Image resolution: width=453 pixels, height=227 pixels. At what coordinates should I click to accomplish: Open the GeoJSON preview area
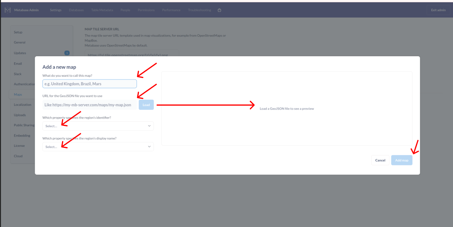[287, 109]
